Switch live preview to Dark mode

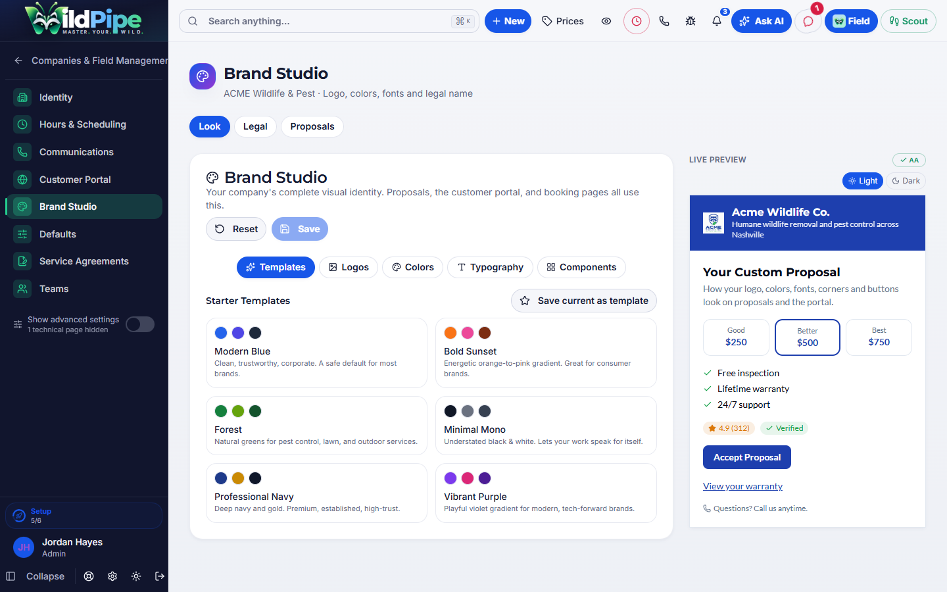906,181
